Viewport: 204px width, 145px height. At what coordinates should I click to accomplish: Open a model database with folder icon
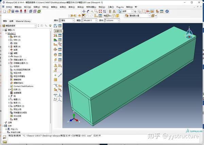point(9,11)
